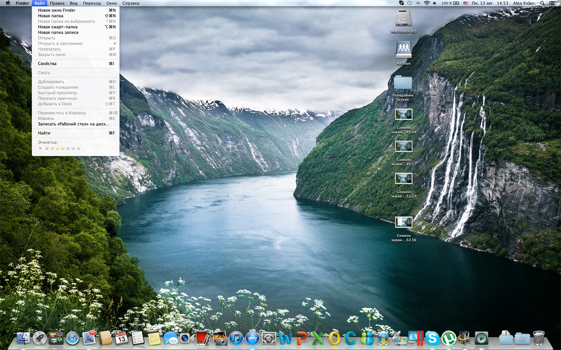The height and width of the screenshot is (350, 561).
Task: Open the volume control in menu bar
Action: click(435, 3)
